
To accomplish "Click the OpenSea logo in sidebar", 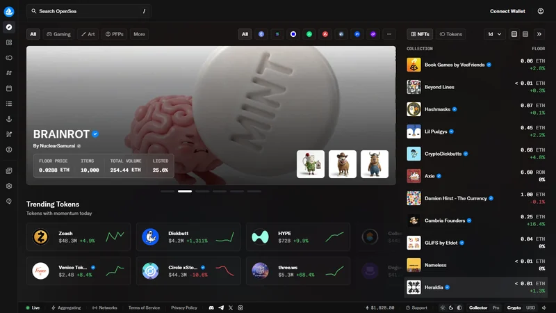I will point(9,11).
